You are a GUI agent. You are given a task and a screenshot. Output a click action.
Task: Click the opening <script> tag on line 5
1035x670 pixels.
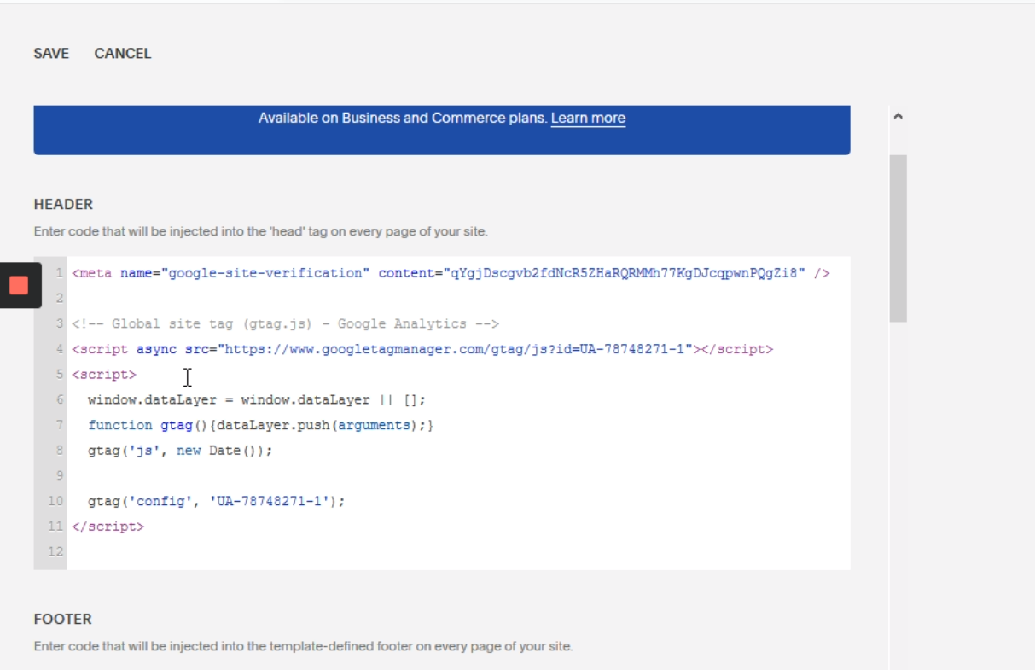click(104, 374)
